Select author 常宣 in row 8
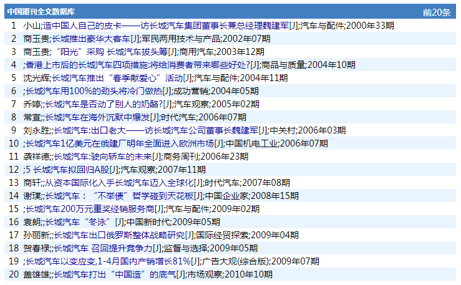461x285 pixels. pos(32,117)
